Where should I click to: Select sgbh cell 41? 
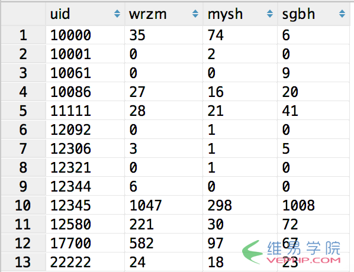[314, 111]
